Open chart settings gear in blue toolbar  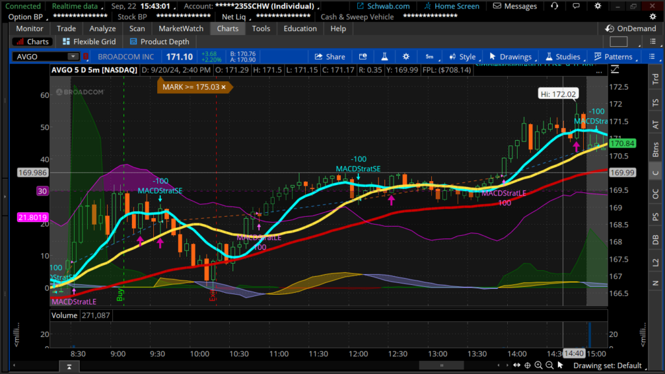(x=406, y=56)
